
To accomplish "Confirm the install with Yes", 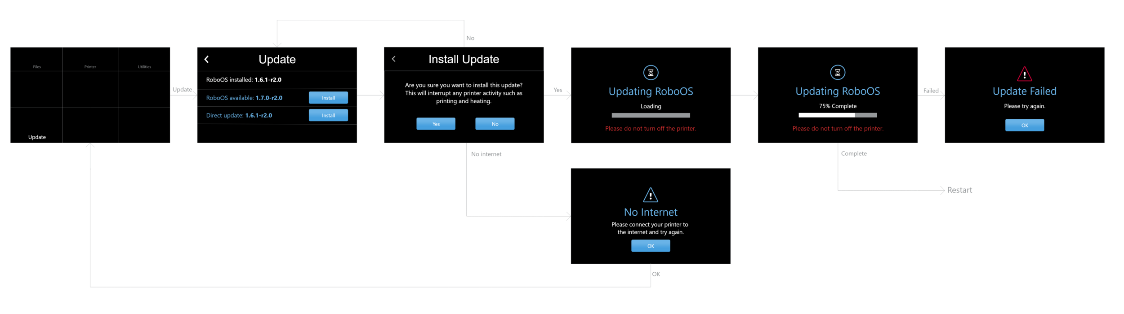I will 436,124.
